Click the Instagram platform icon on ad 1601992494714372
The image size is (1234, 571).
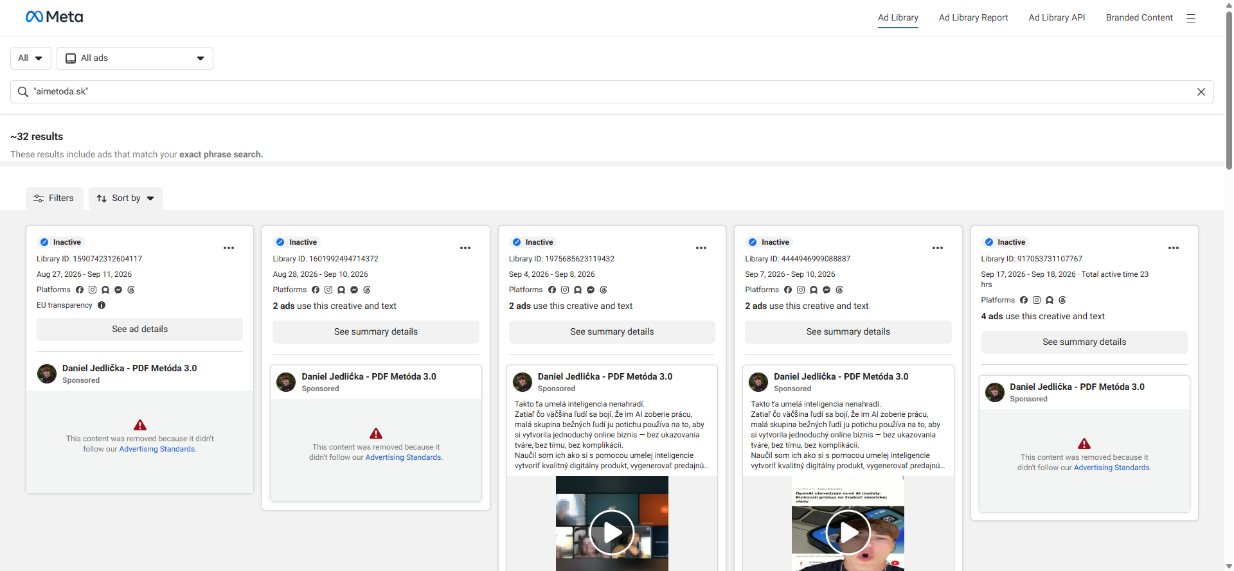click(328, 290)
